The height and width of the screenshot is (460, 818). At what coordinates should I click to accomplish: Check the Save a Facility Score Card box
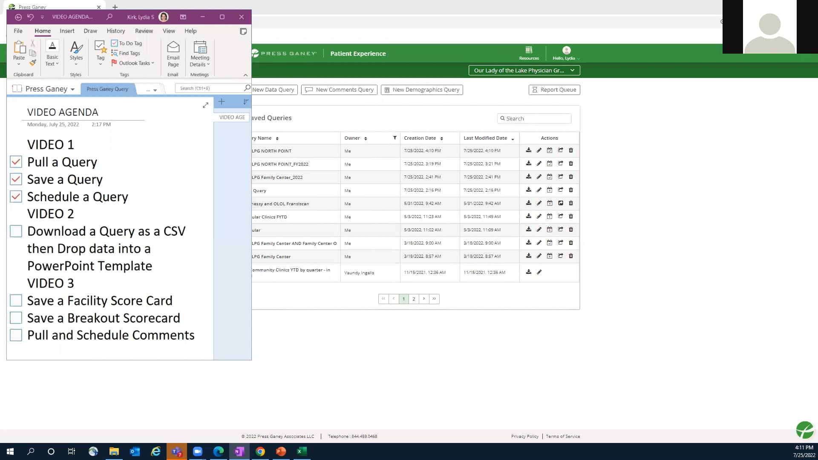(x=16, y=300)
